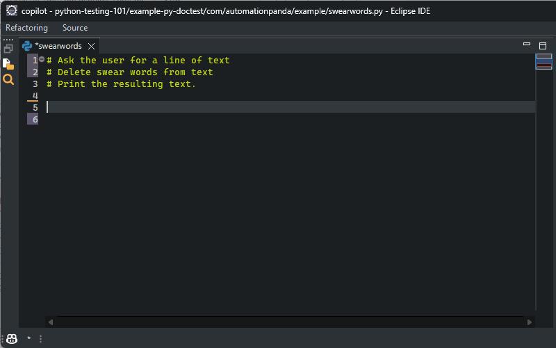This screenshot has width=556, height=348.
Task: Open the Refactoring menu
Action: 26,28
